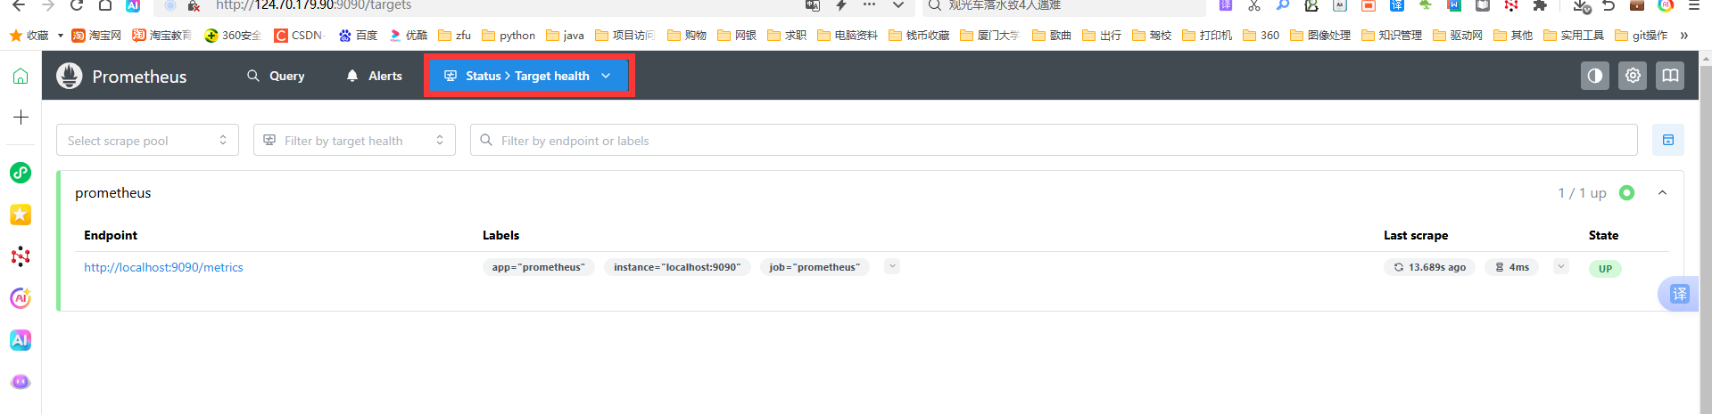Viewport: 1712px width, 414px height.
Task: Open the 360安全 bookmark
Action: pos(233,36)
